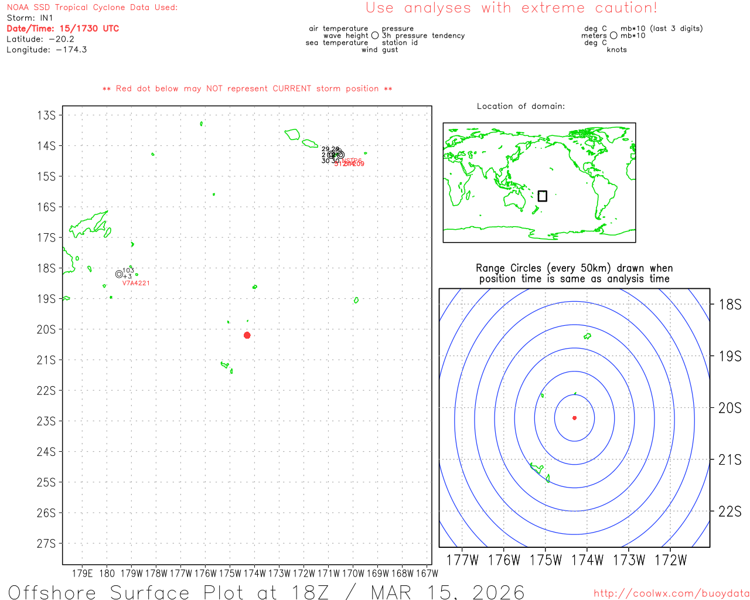
Task: Click the black domain box on the world map
Action: pyautogui.click(x=543, y=196)
